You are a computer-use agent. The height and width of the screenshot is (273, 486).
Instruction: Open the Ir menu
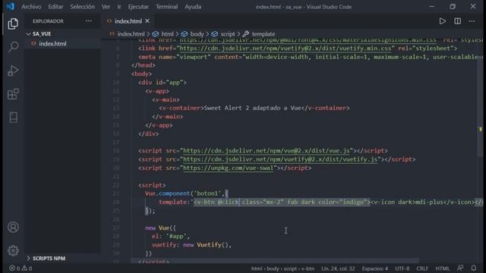[119, 7]
